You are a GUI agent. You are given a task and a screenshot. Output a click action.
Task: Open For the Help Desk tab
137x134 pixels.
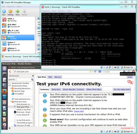[x=122, y=90]
